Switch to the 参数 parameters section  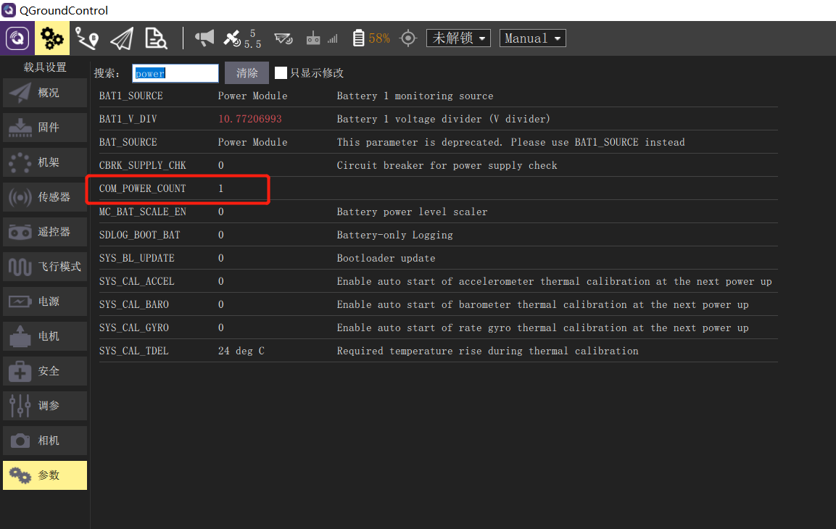coord(44,475)
